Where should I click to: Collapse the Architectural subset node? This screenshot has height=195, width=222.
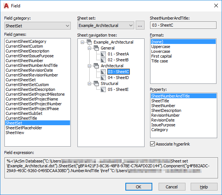pos(89,66)
